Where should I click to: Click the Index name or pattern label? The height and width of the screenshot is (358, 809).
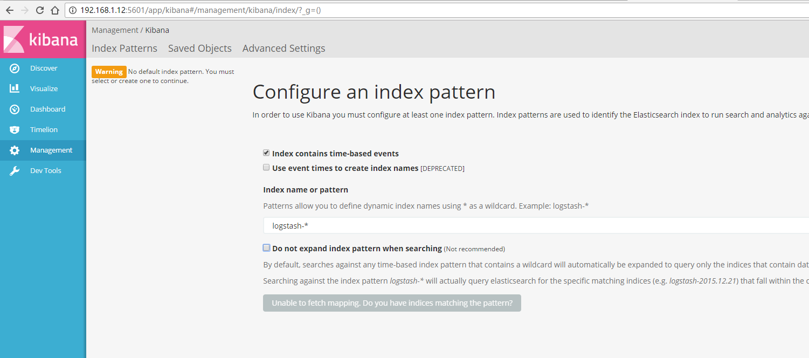[306, 190]
